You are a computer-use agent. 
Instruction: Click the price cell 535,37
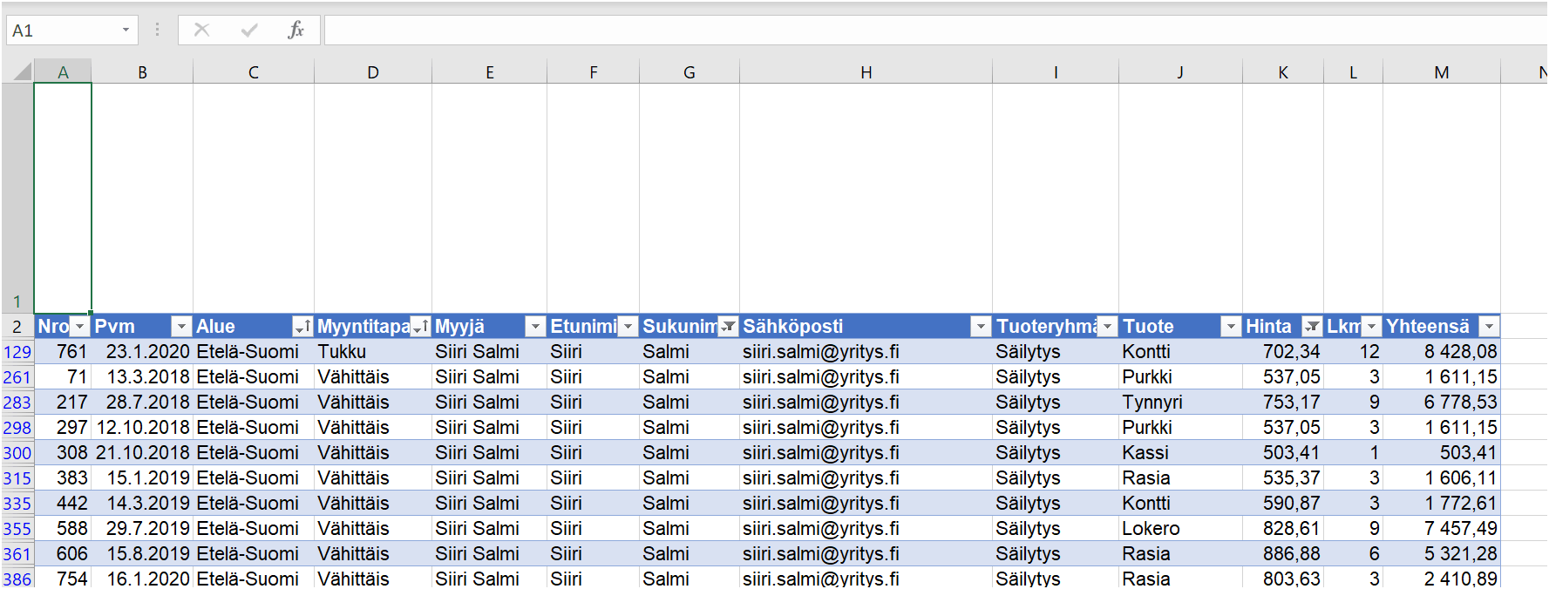pyautogui.click(x=1283, y=478)
